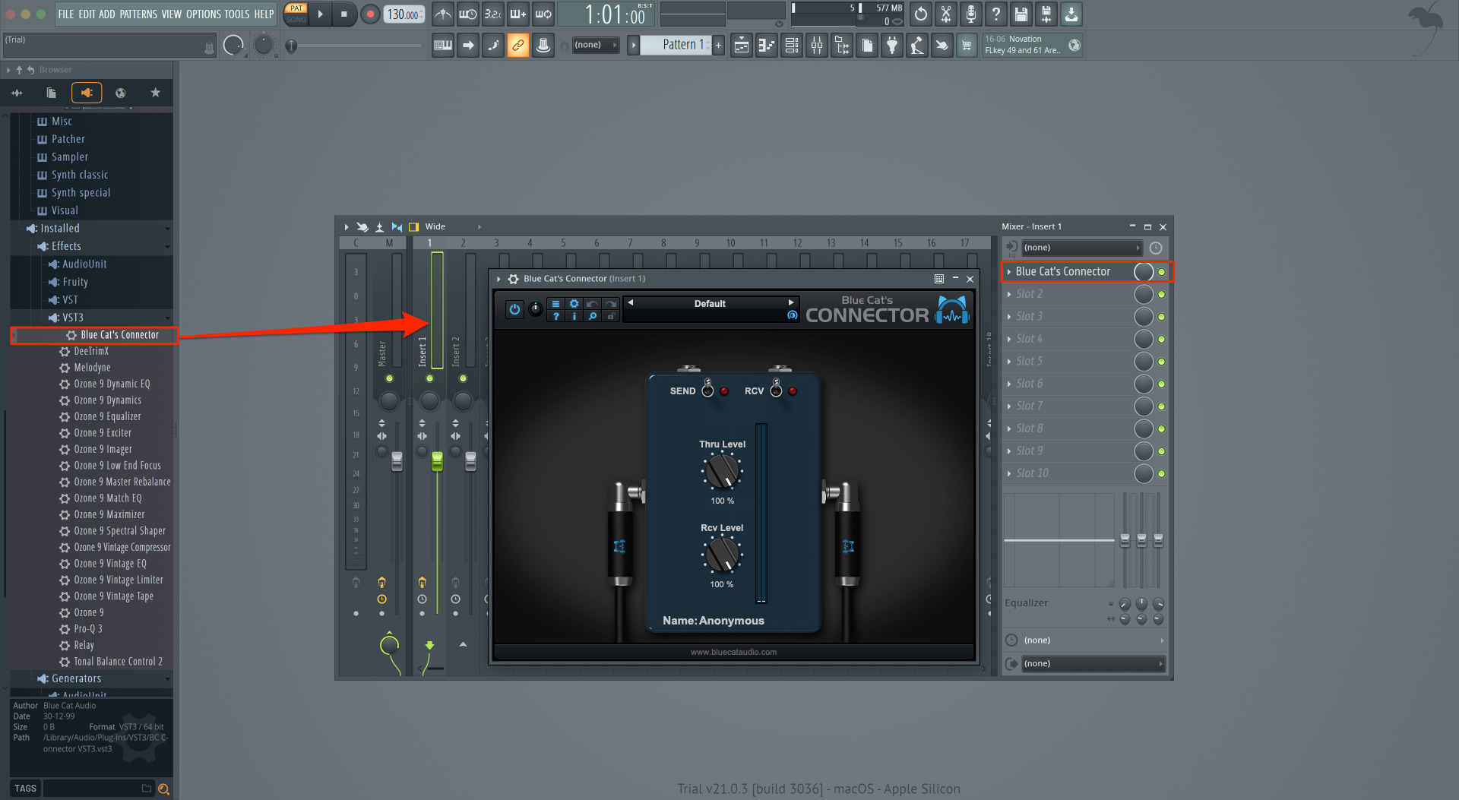Mute the Master mixer track green LED
This screenshot has height=800, width=1459.
pyautogui.click(x=389, y=378)
